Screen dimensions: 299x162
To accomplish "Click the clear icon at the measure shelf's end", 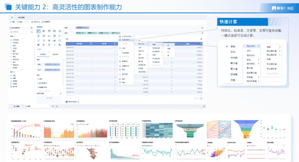I will [x=202, y=33].
